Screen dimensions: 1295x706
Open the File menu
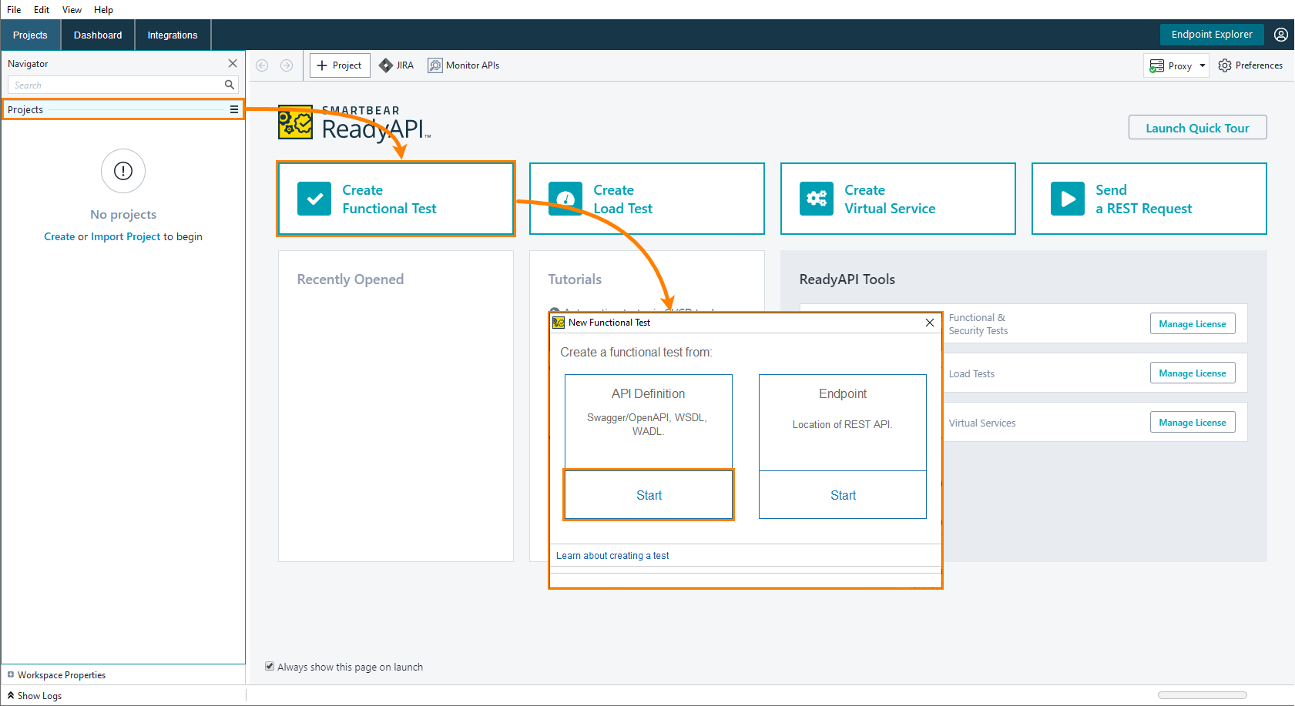click(14, 10)
